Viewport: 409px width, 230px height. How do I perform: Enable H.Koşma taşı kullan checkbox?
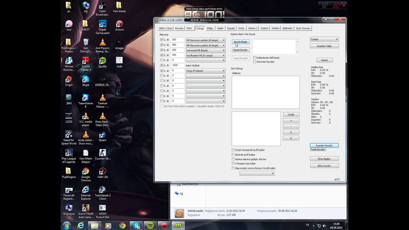click(233, 164)
